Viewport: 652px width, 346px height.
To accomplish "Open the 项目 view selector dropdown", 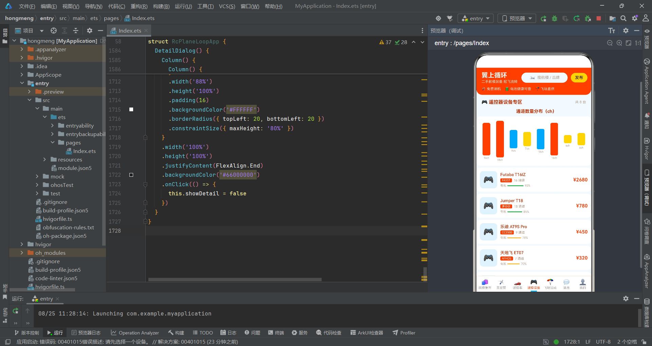I will (x=30, y=31).
